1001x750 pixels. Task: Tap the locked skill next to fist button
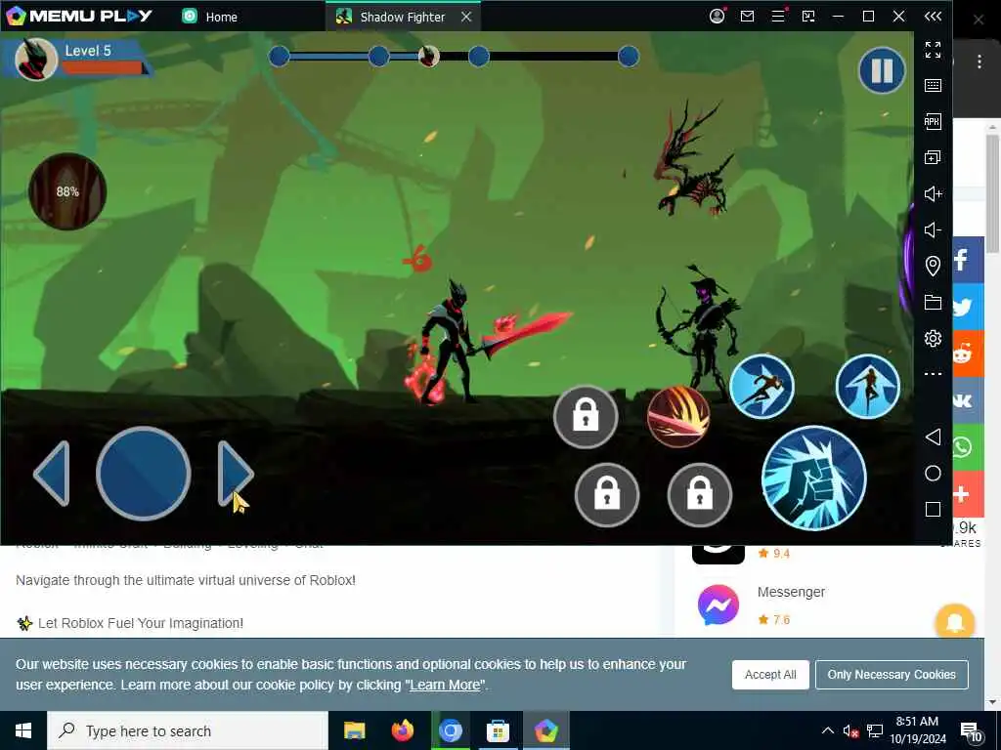click(x=700, y=495)
